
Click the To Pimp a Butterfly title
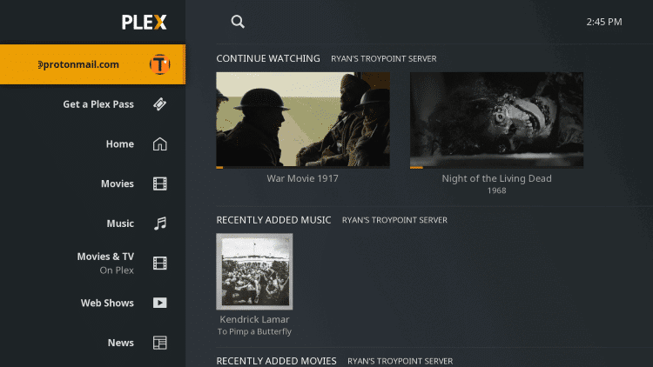[x=254, y=331]
